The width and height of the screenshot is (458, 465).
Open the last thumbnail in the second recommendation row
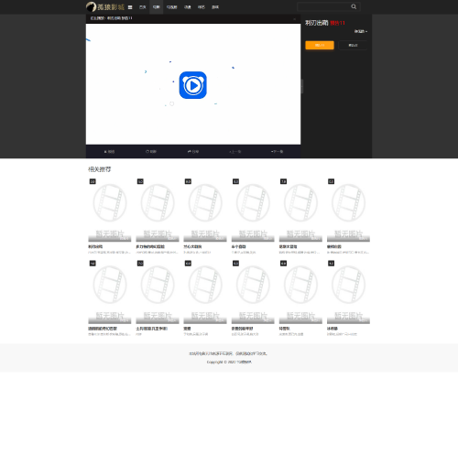point(348,292)
